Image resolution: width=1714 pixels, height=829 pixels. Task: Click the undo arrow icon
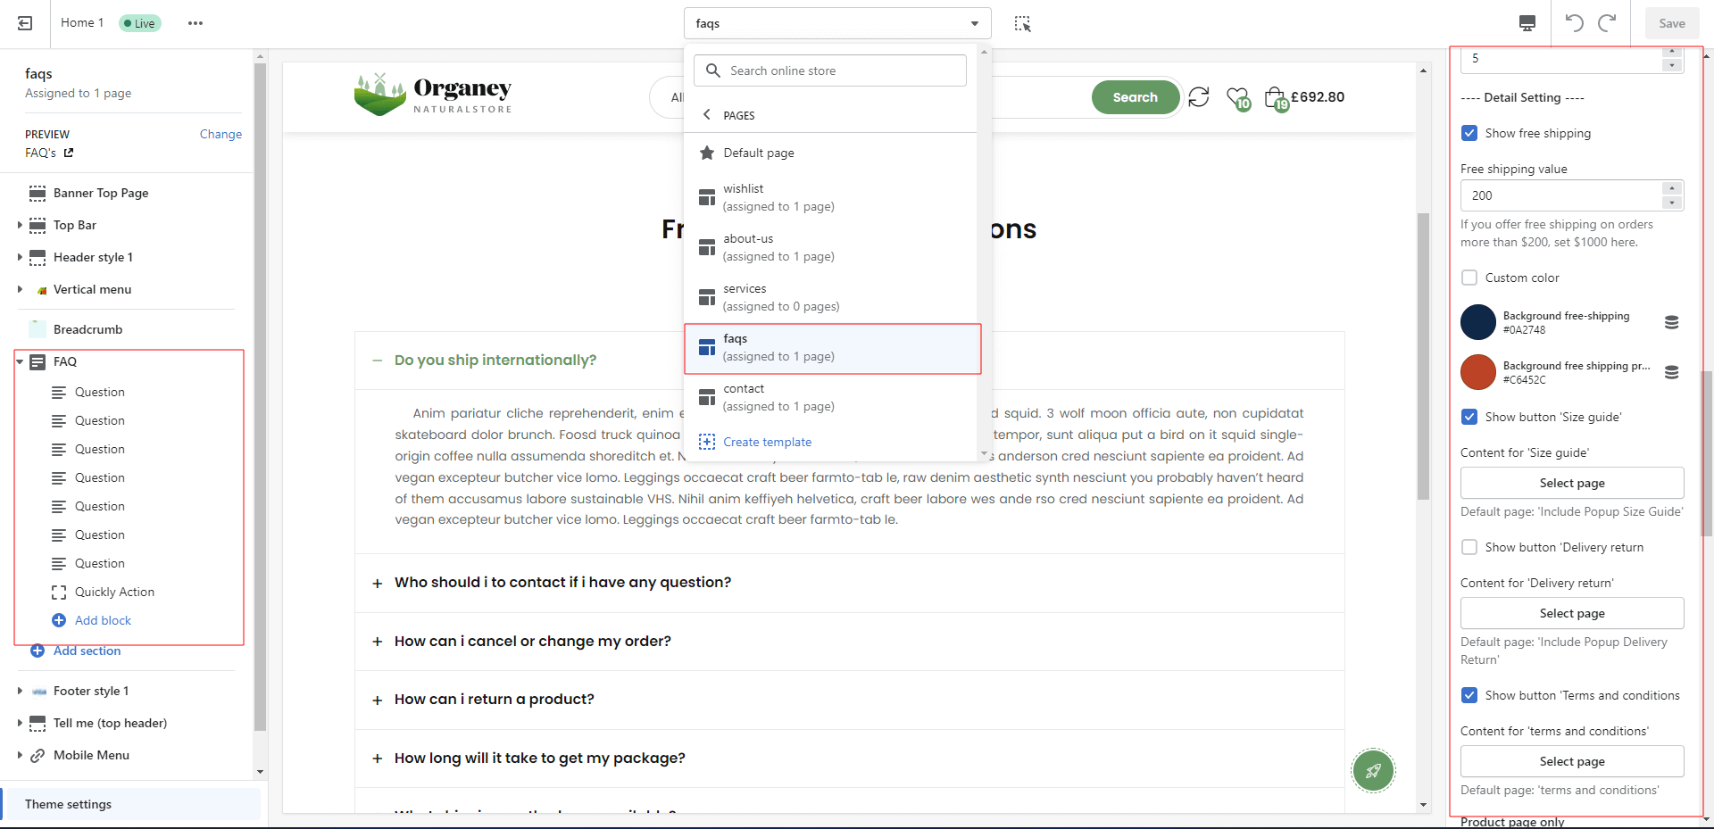1574,23
